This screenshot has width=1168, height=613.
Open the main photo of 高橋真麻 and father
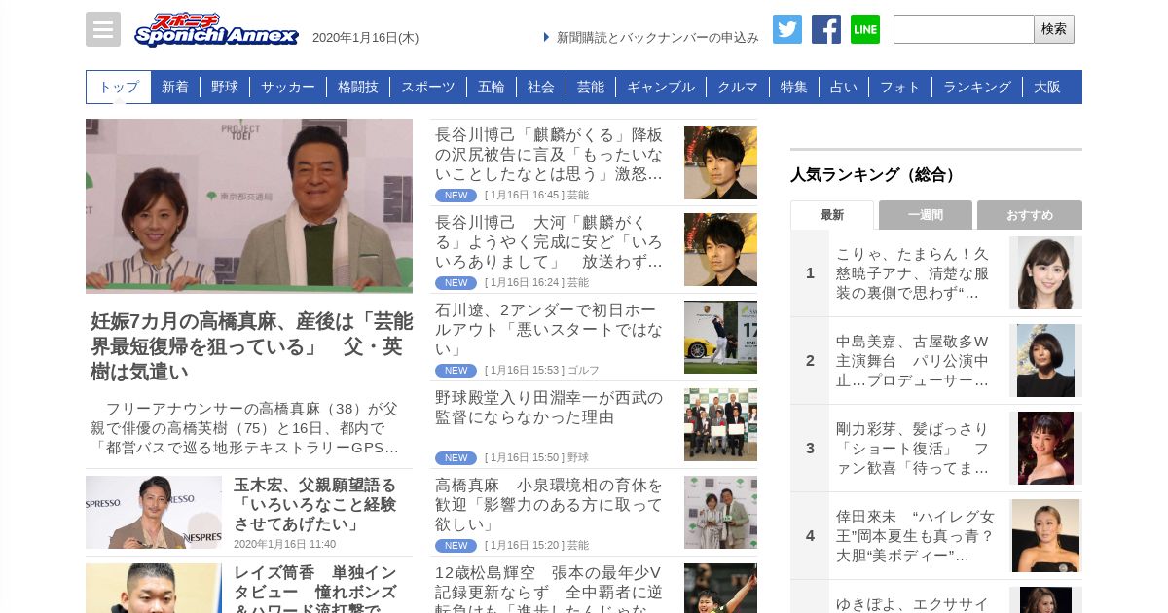tap(249, 206)
